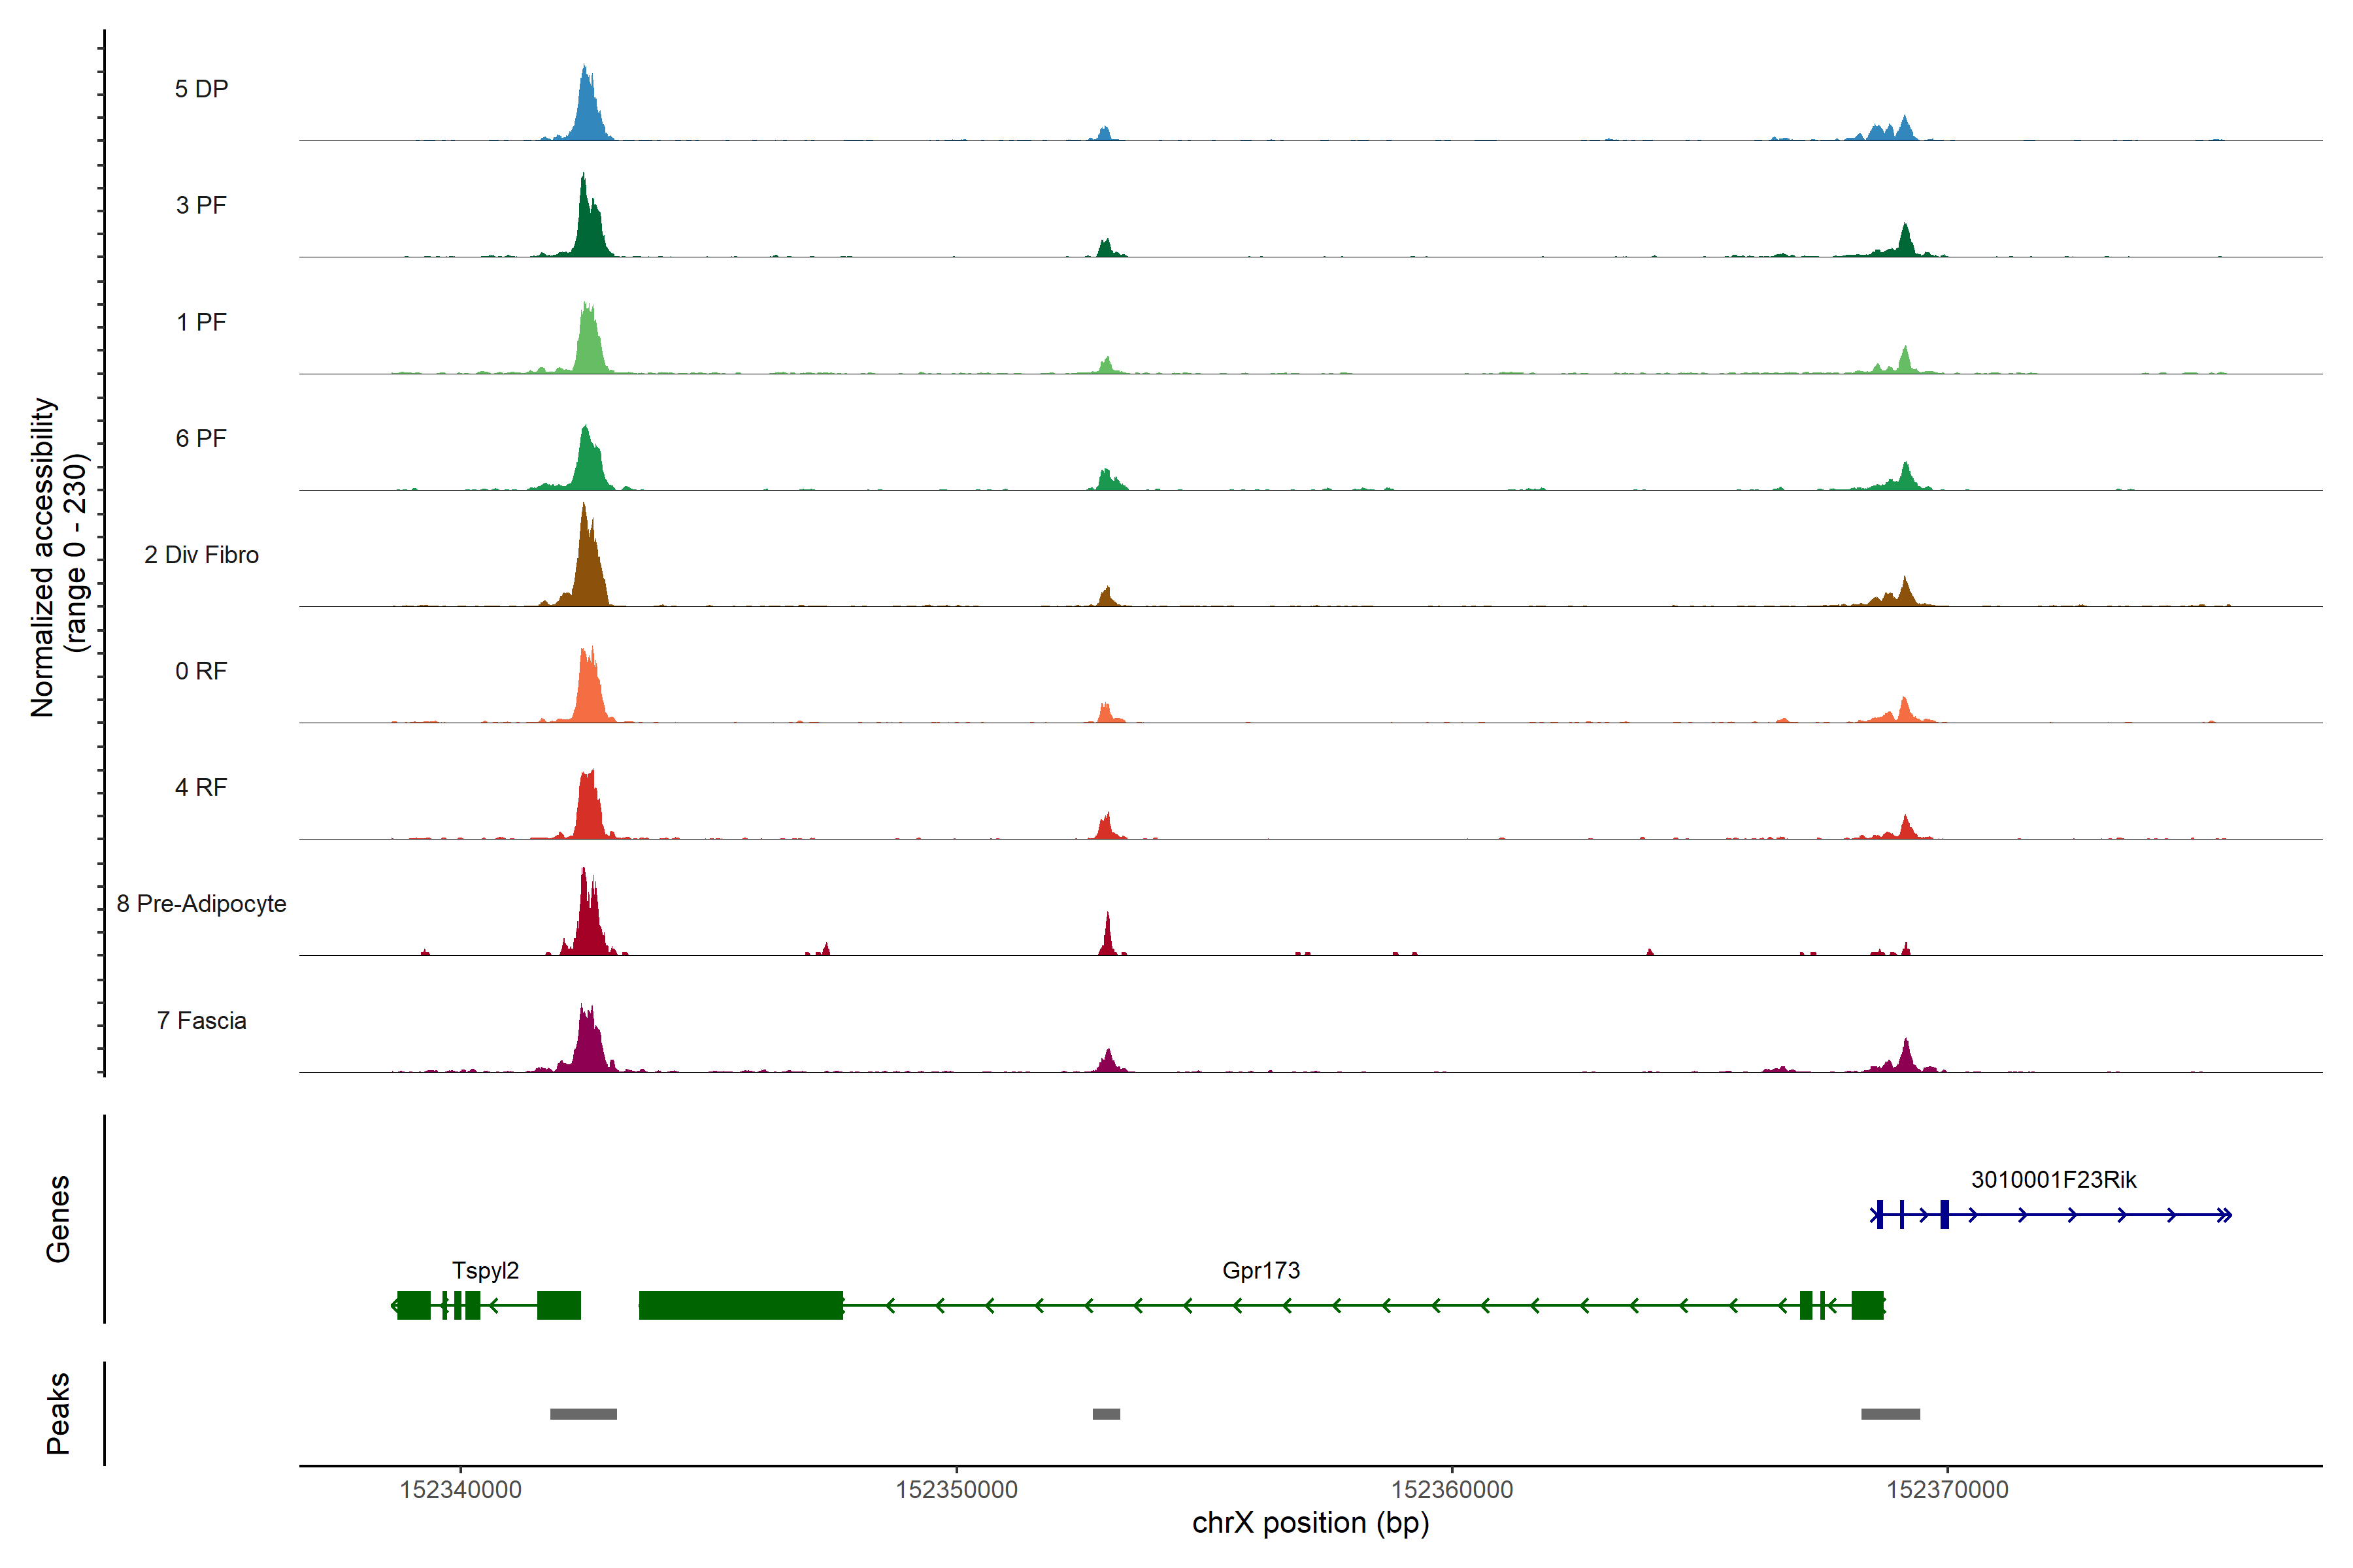Image resolution: width=2353 pixels, height=1568 pixels.
Task: Click the large green Gpr173 exon block
Action: point(741,1305)
